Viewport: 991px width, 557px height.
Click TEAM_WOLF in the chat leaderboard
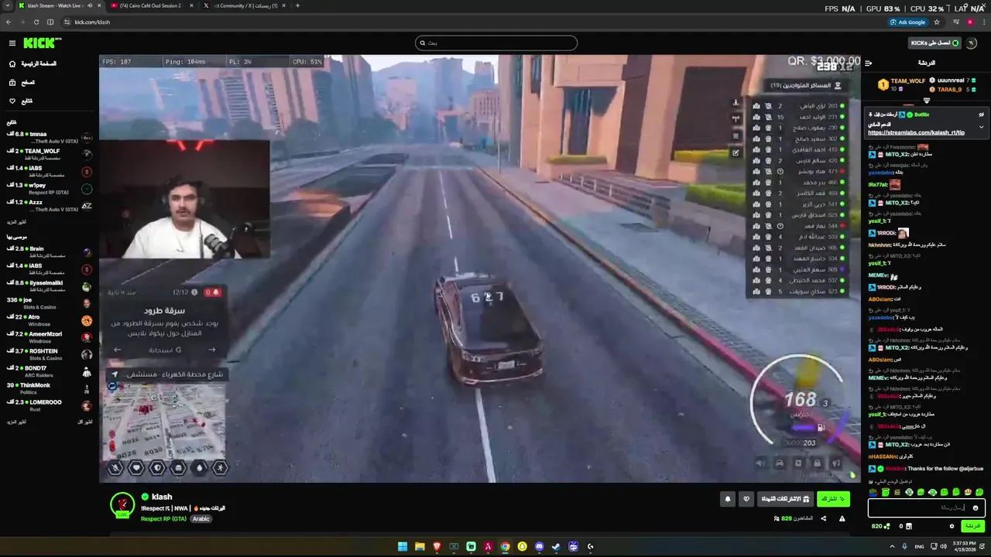click(x=907, y=80)
